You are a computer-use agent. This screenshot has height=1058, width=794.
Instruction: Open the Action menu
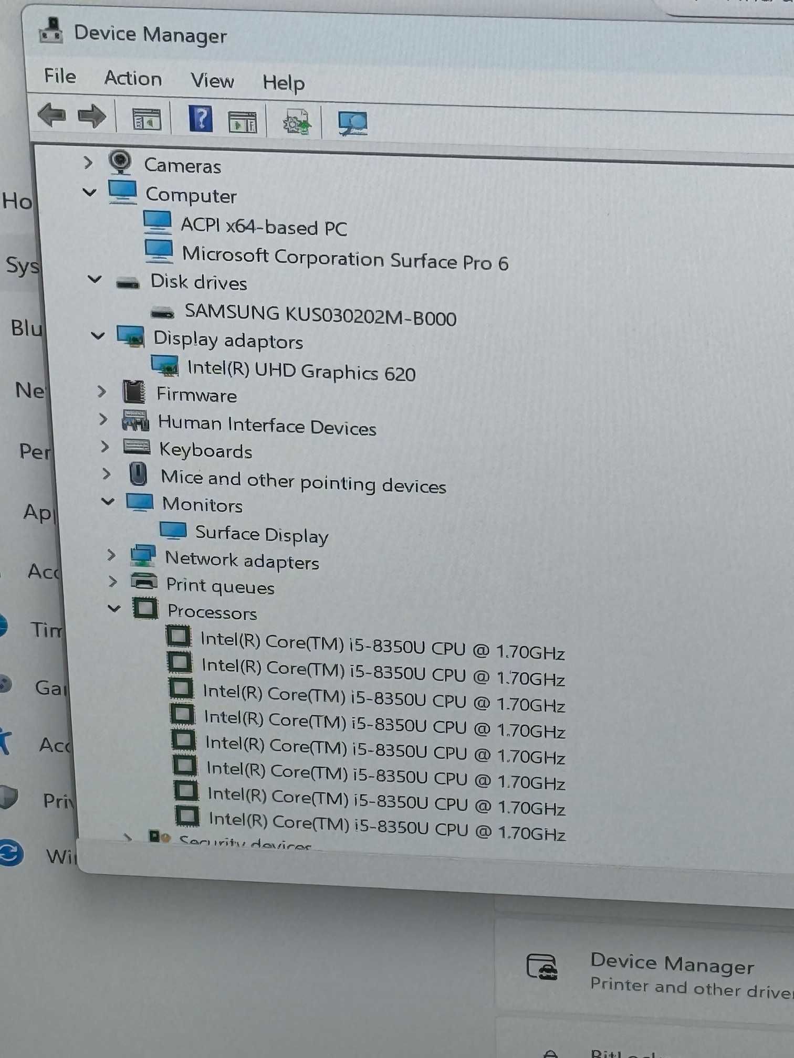coord(133,79)
